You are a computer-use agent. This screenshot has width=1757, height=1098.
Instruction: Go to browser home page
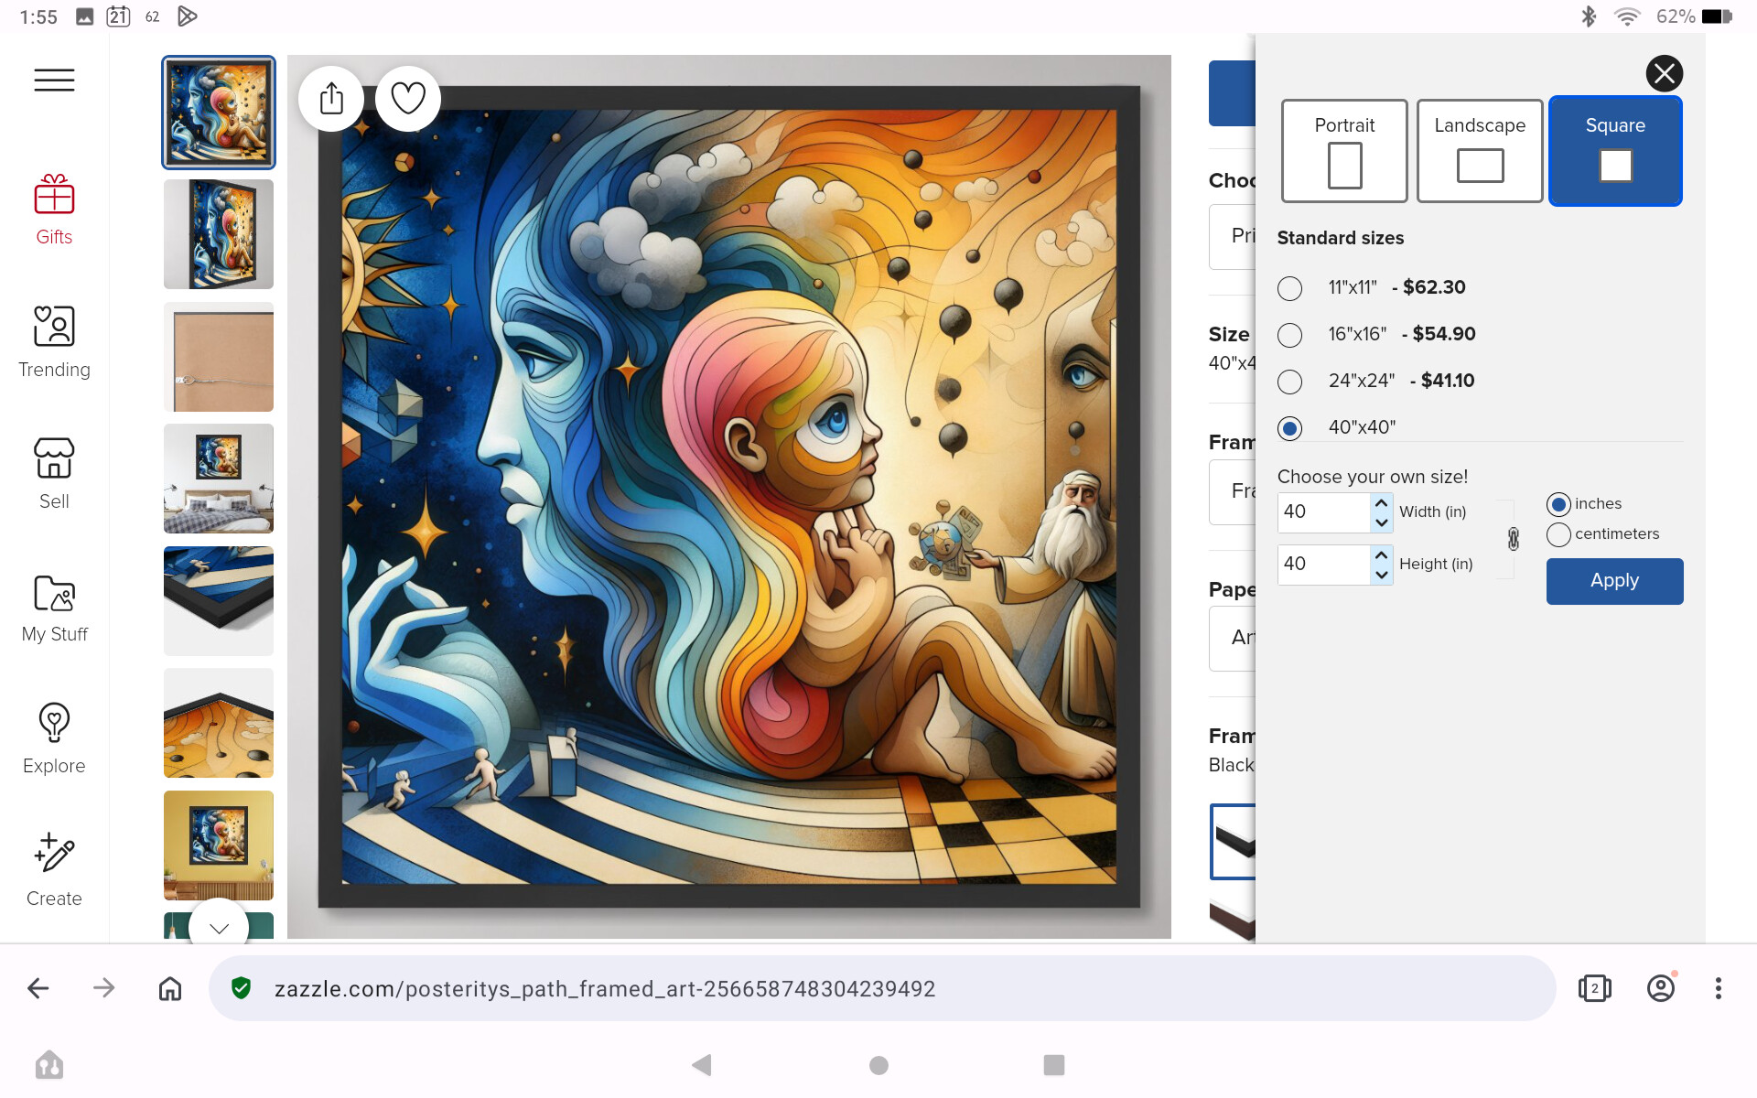170,988
